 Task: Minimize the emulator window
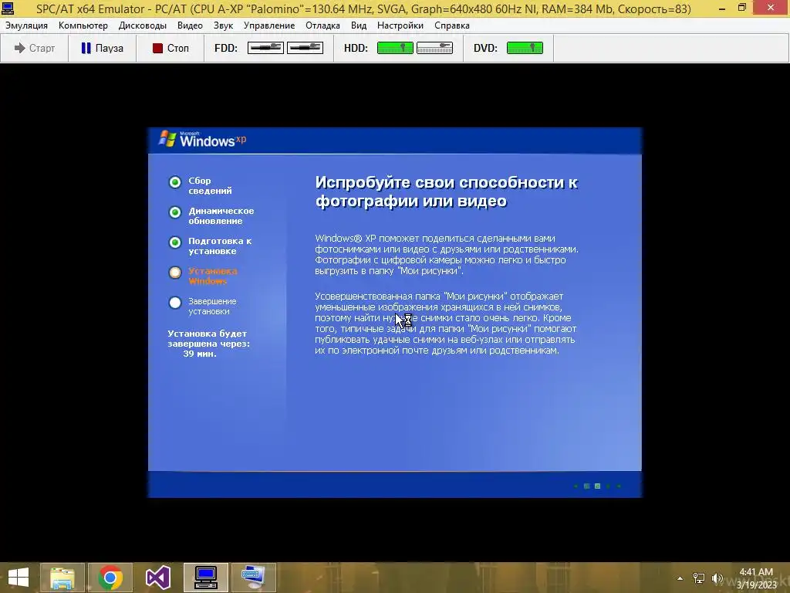(721, 8)
